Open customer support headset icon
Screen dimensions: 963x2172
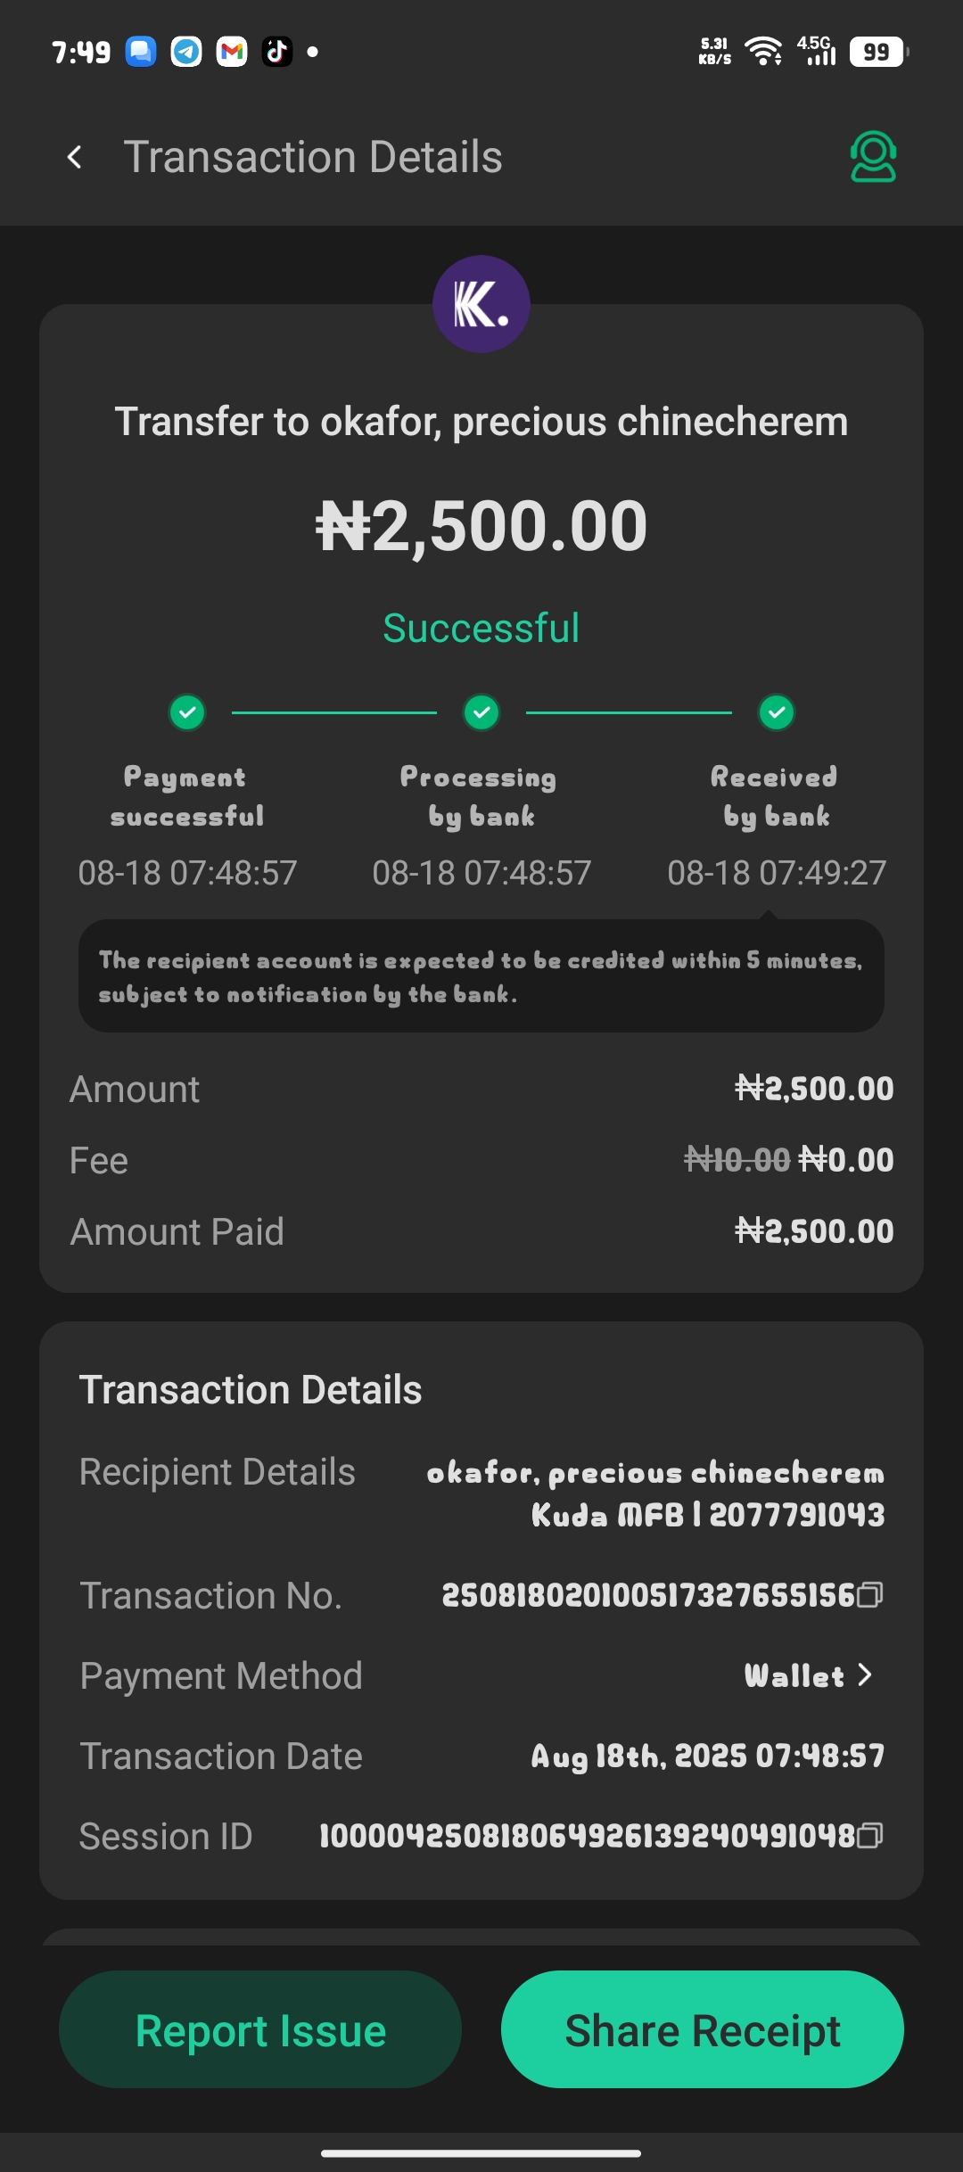[x=873, y=158]
